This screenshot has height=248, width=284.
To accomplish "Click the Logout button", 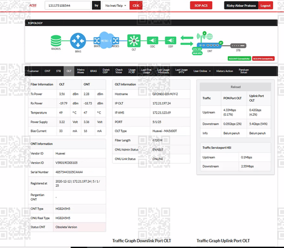I will pyautogui.click(x=265, y=6).
